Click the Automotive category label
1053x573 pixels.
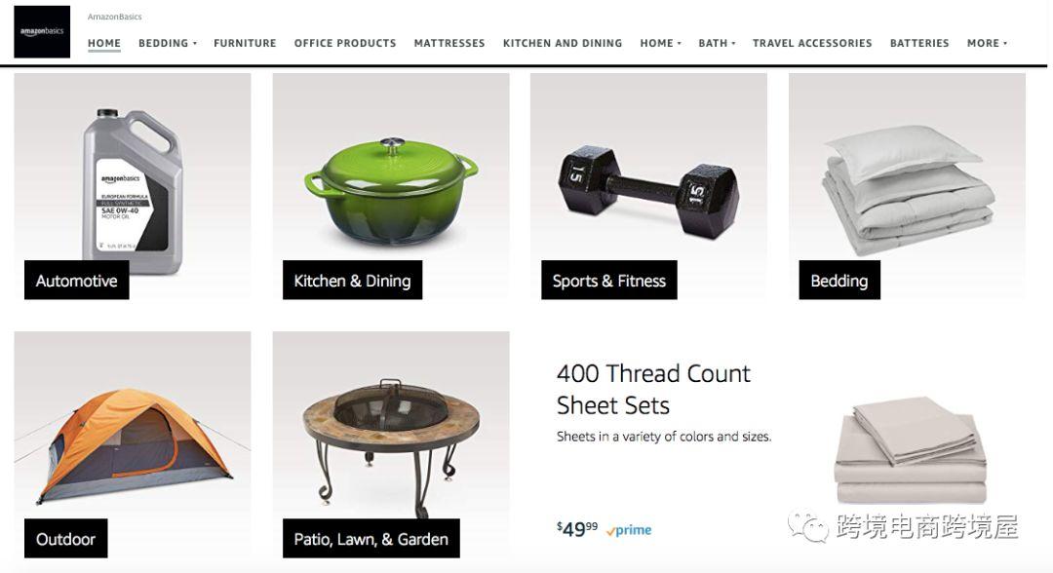(x=77, y=281)
